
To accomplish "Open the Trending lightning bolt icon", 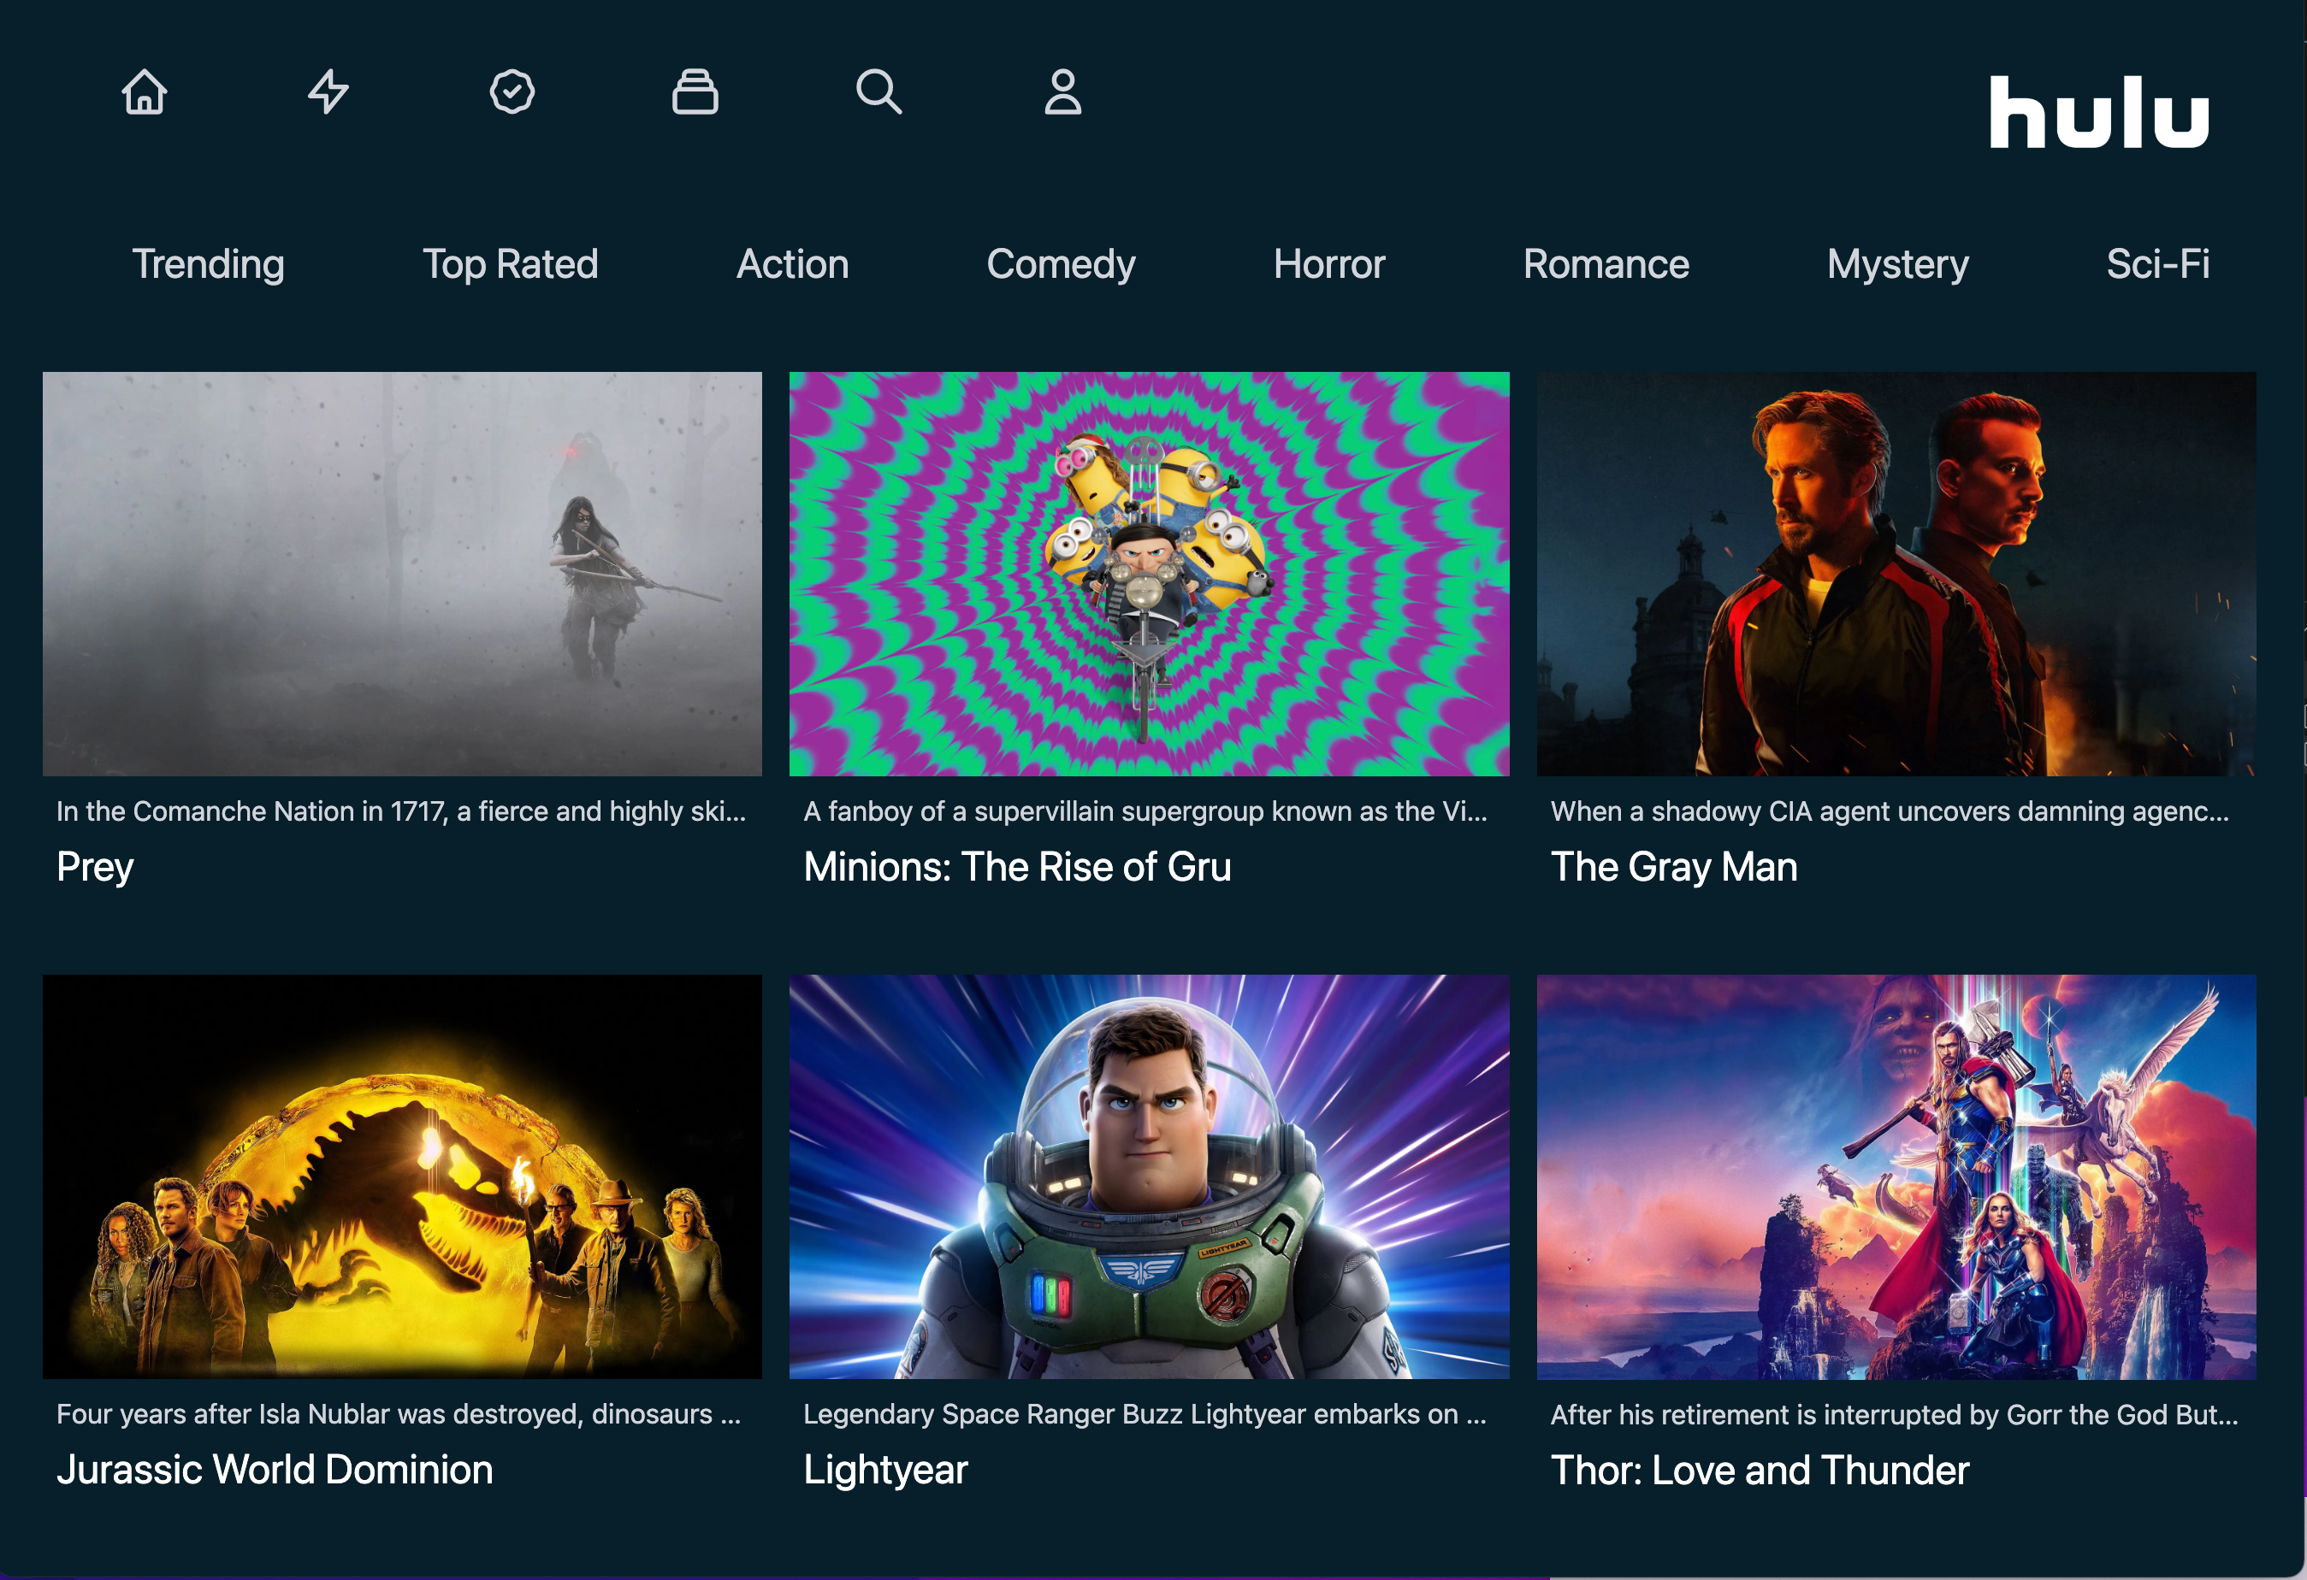I will pos(328,92).
